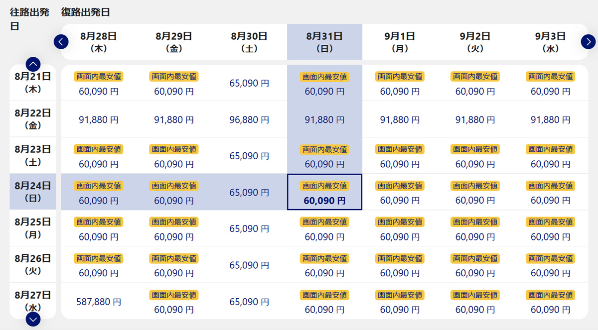Pick 8月22日 outbound, 8月28日 return 91,880 円

pyautogui.click(x=99, y=119)
